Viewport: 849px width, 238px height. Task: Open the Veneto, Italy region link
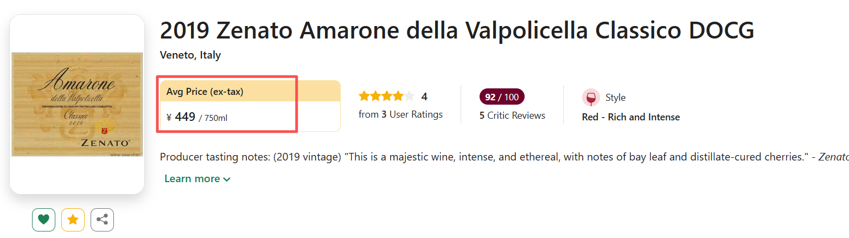coord(190,55)
